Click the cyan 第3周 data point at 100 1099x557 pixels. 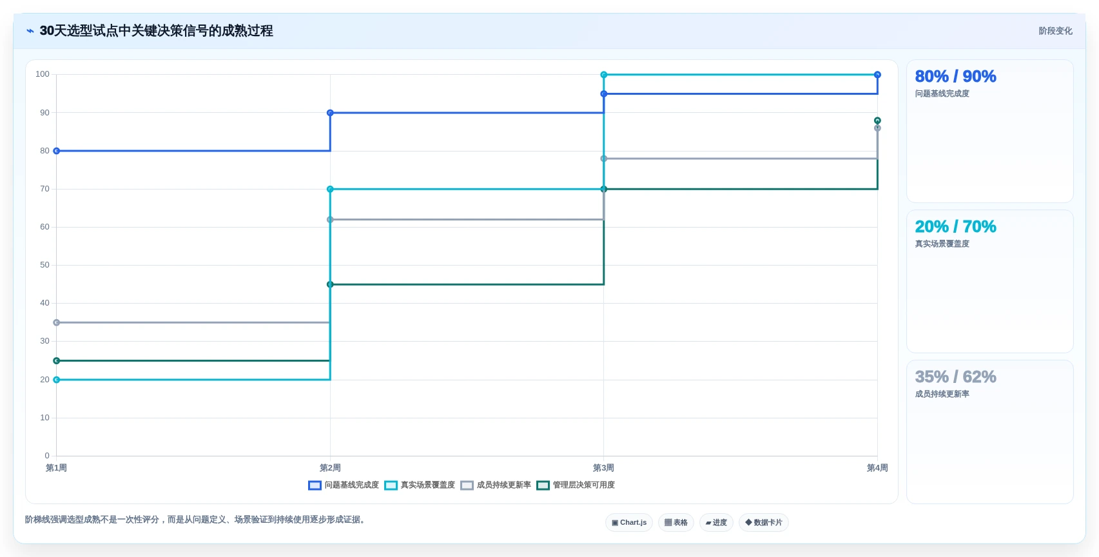604,75
